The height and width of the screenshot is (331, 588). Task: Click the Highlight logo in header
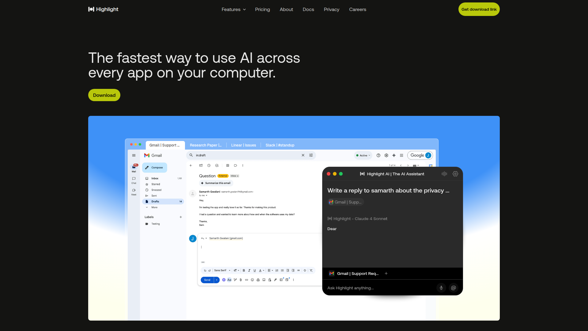pyautogui.click(x=103, y=9)
